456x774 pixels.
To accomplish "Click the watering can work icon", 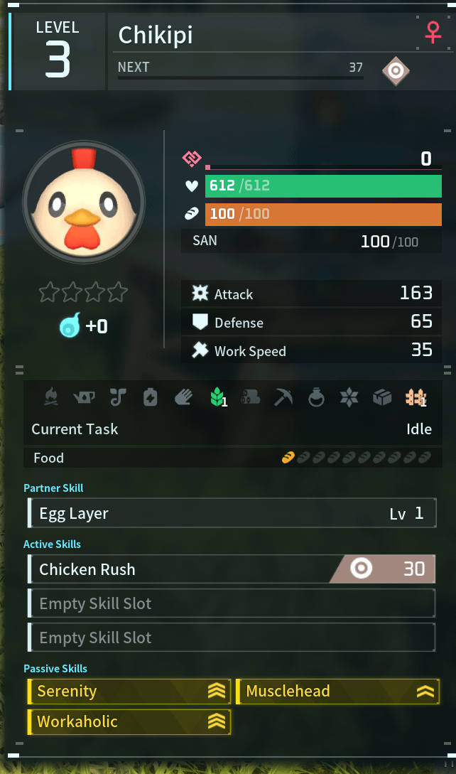I will (x=84, y=397).
